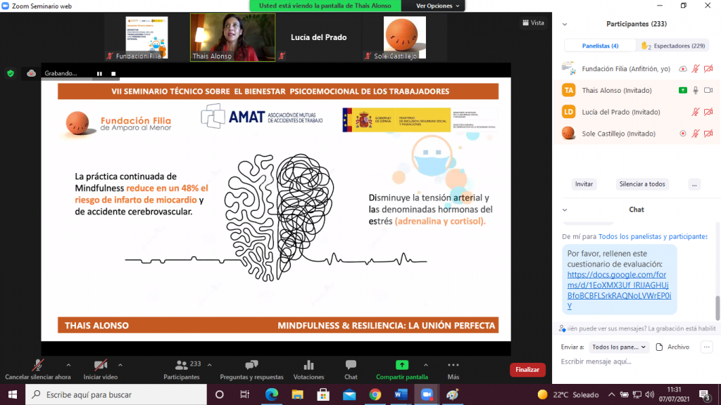Screen dimensions: 721x405
Task: Open audio options arrow next to microphone
Action: [68, 365]
